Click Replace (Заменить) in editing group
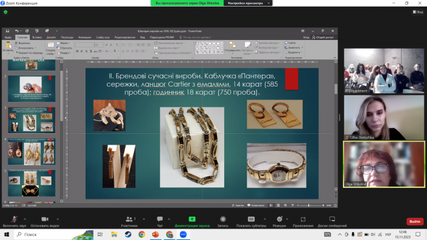The width and height of the screenshot is (427, 240). click(294, 47)
